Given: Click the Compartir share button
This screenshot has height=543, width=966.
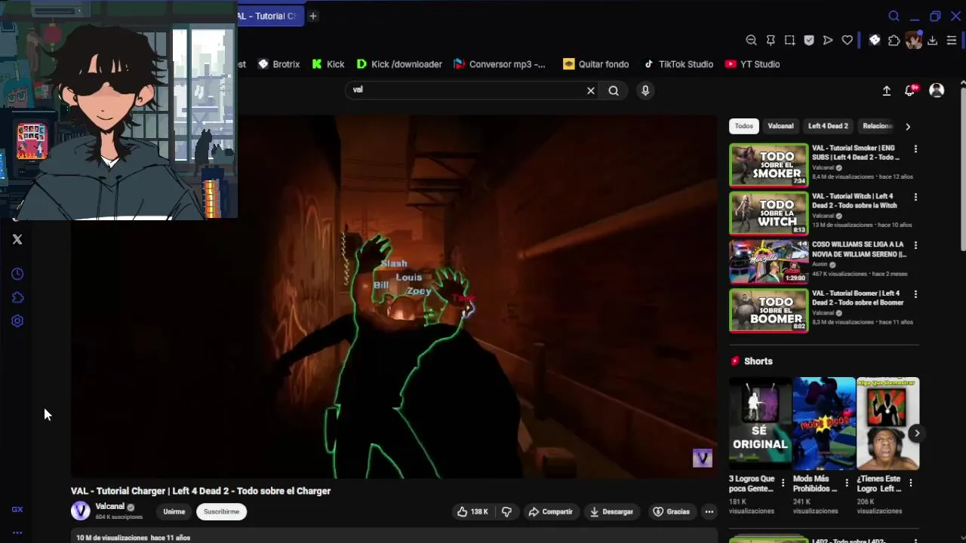Looking at the screenshot, I should (x=550, y=511).
